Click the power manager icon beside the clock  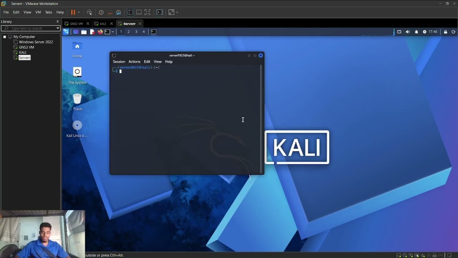pos(425,32)
